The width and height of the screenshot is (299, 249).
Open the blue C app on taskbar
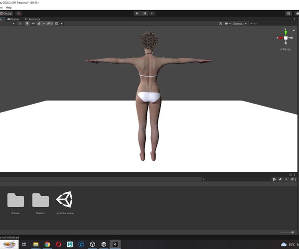coord(81,244)
